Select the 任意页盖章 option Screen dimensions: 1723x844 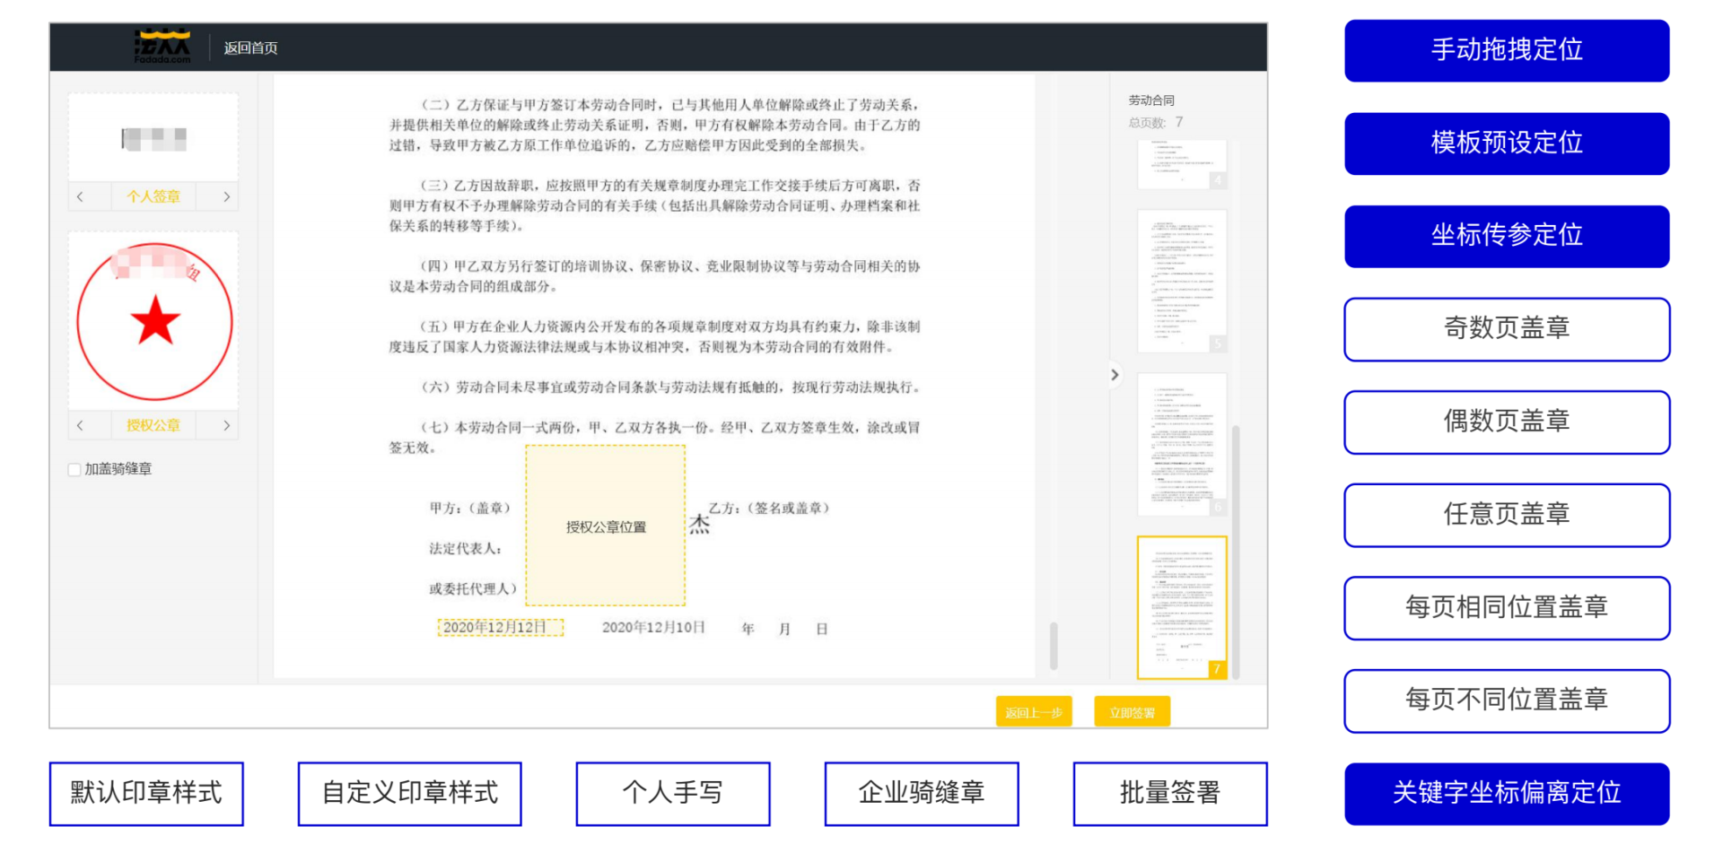tap(1507, 515)
